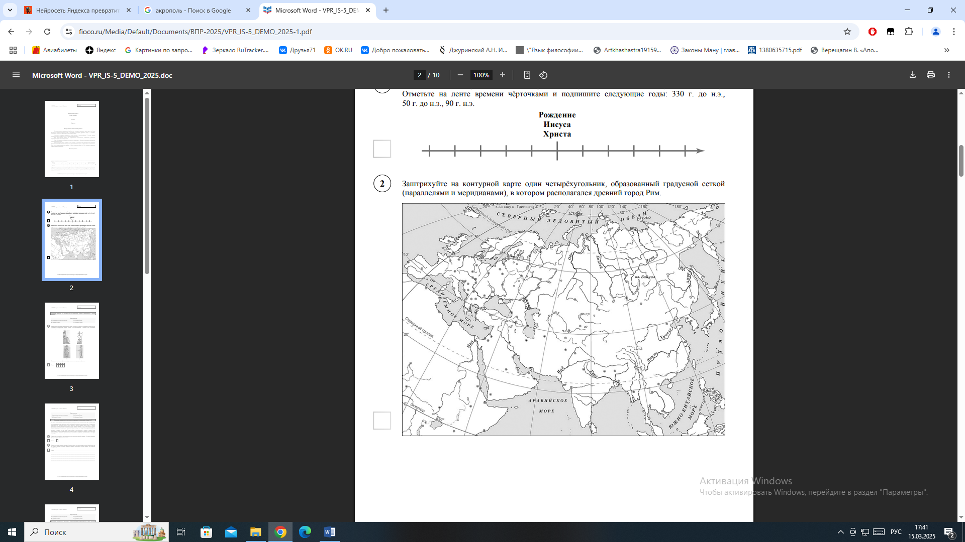Screen dimensions: 965x542
Task: Open the 1380635715.pdf bookmark
Action: click(775, 50)
